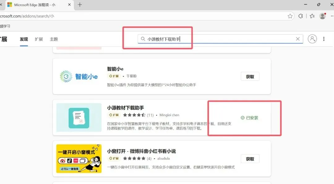Click the 已安装 status for 小源教材下载助手
Screen dimensions: 334x184
[250, 118]
